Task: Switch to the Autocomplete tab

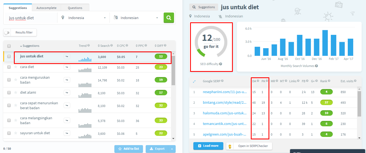Action: 46,8
